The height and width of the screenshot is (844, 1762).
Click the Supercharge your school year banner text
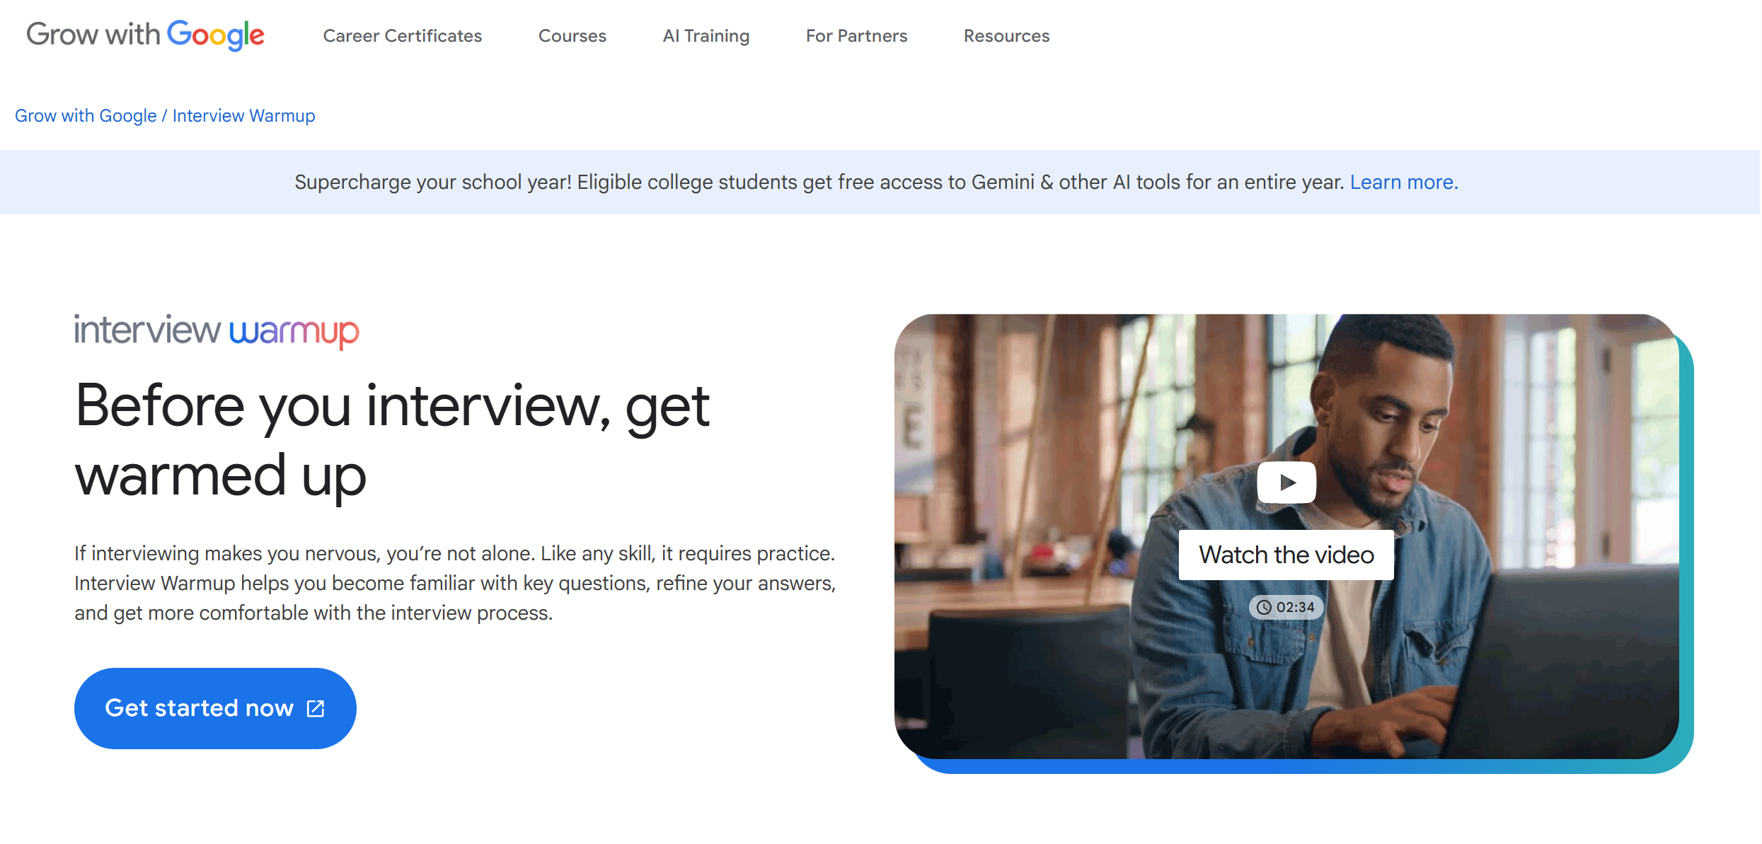(819, 182)
